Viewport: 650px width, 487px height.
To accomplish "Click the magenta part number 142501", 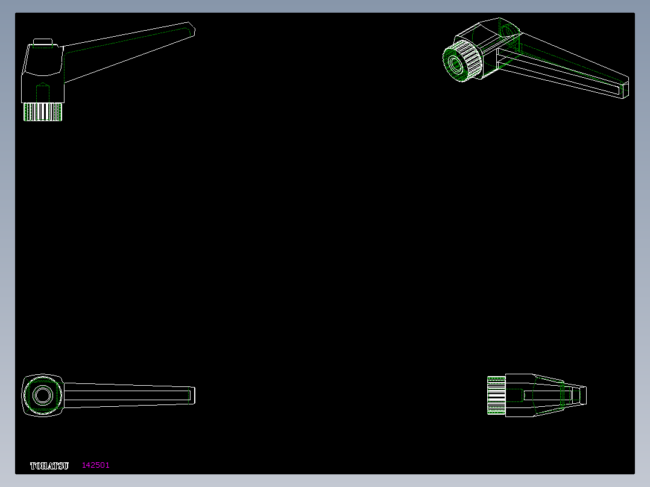I will point(96,465).
